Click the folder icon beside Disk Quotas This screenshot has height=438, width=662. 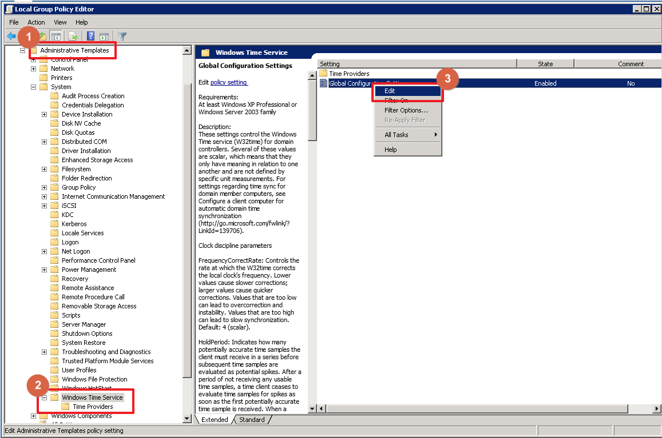pyautogui.click(x=54, y=132)
